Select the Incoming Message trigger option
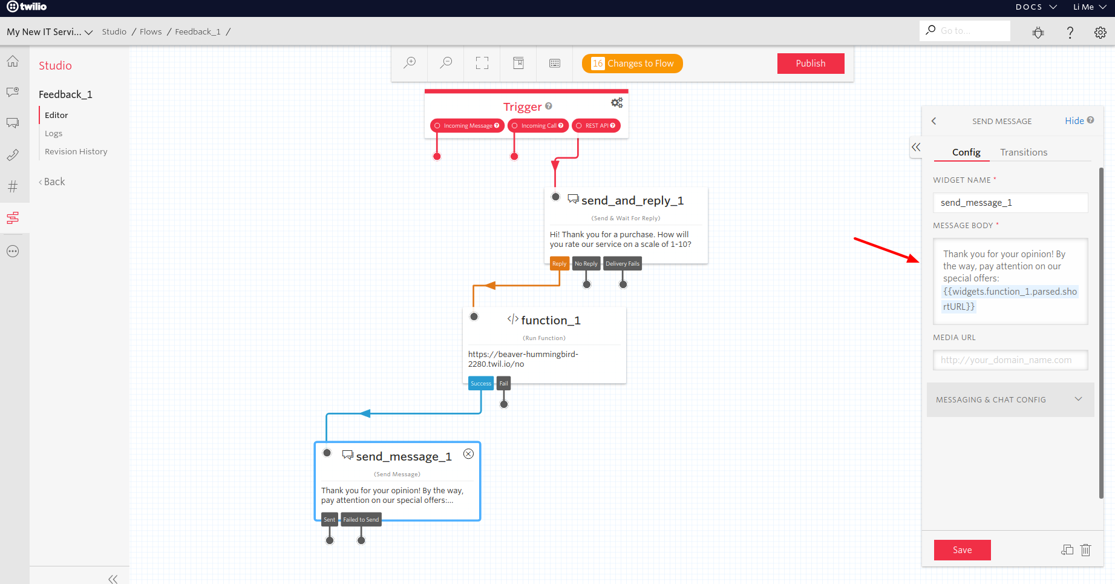This screenshot has width=1115, height=584. (466, 125)
